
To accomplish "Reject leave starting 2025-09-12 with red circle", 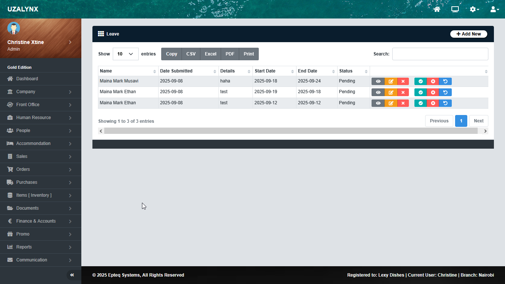I will point(433,103).
